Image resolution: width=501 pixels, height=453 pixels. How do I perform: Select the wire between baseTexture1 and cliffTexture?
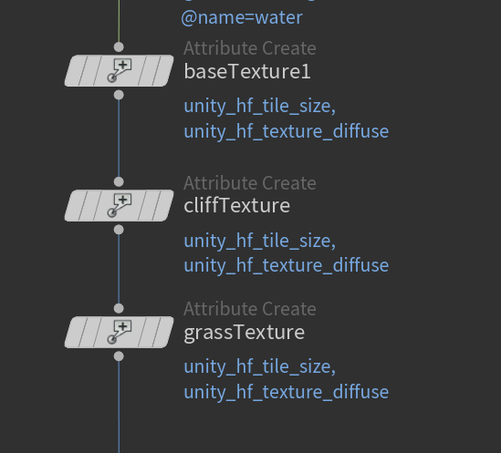point(119,139)
